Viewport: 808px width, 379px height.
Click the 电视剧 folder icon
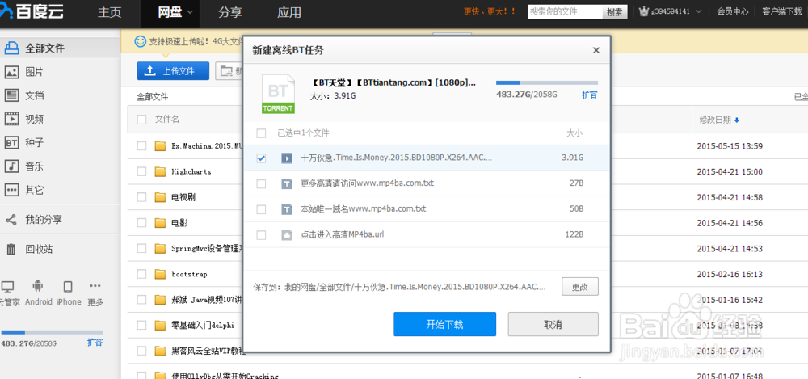(x=160, y=197)
